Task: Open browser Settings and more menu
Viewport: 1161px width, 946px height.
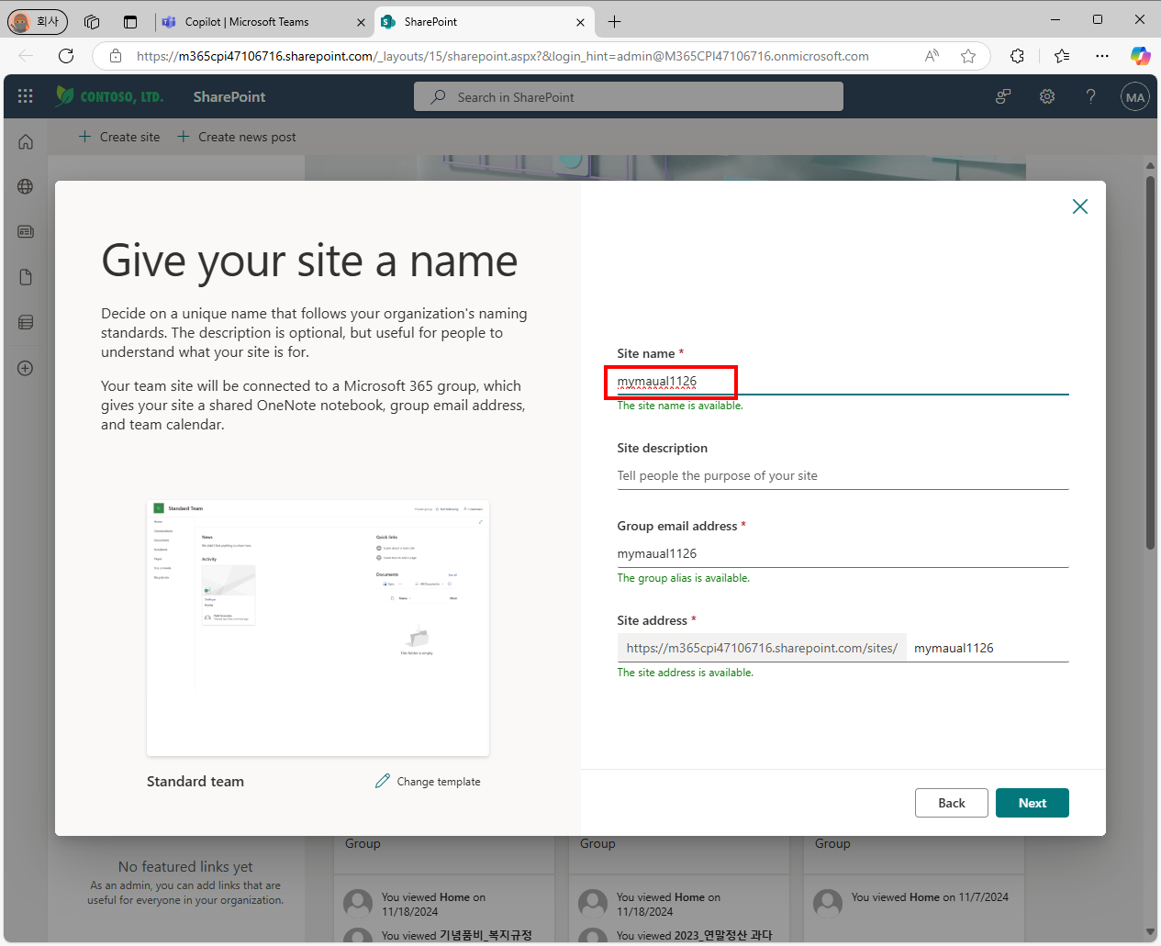Action: pyautogui.click(x=1102, y=56)
